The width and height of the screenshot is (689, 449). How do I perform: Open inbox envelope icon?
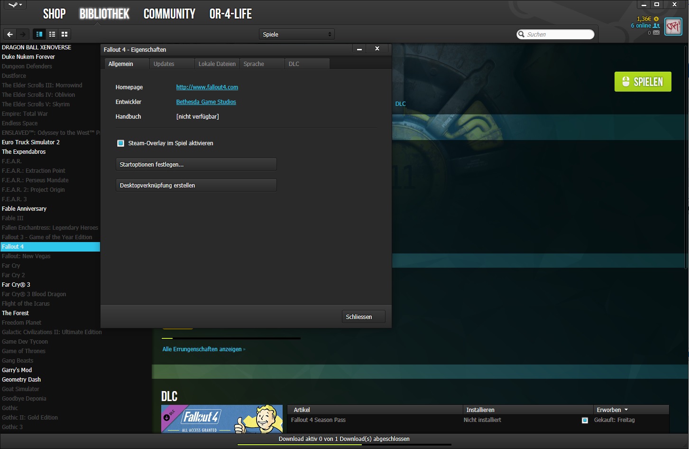656,33
